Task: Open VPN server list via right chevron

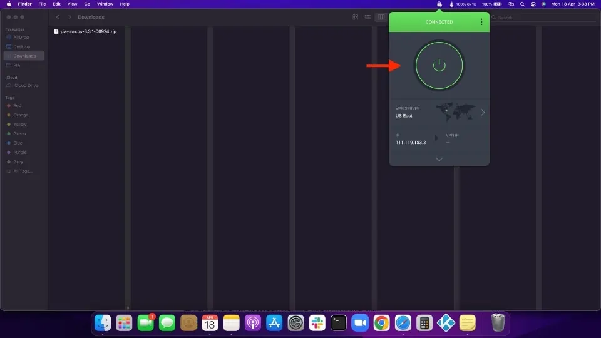Action: click(x=483, y=112)
